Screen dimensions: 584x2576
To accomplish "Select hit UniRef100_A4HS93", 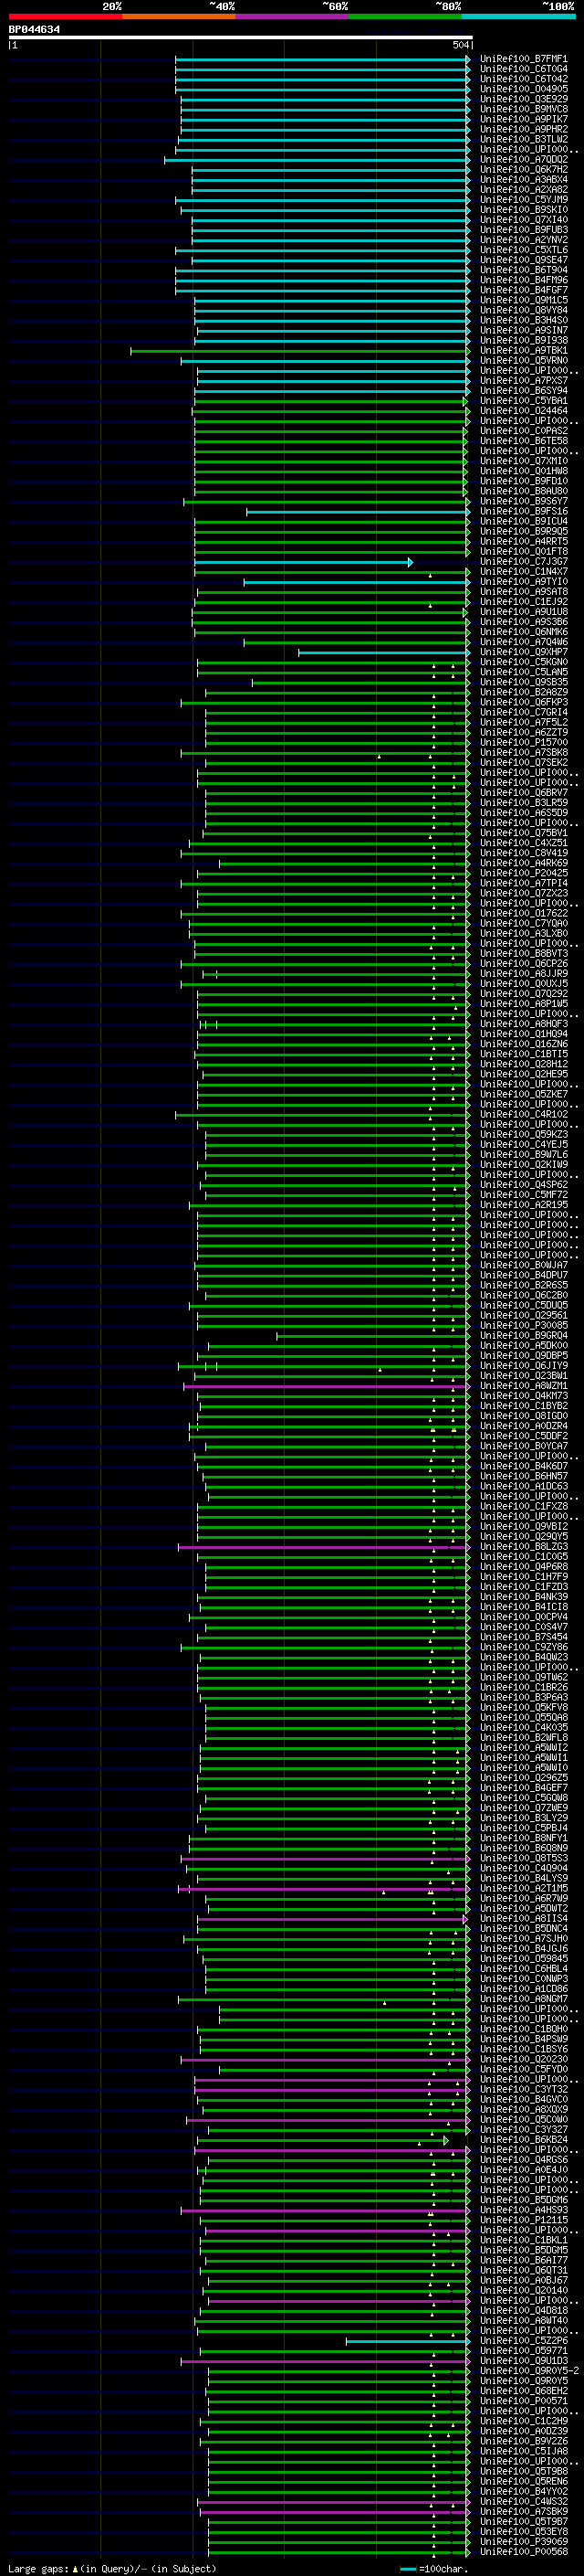I will 523,2210.
